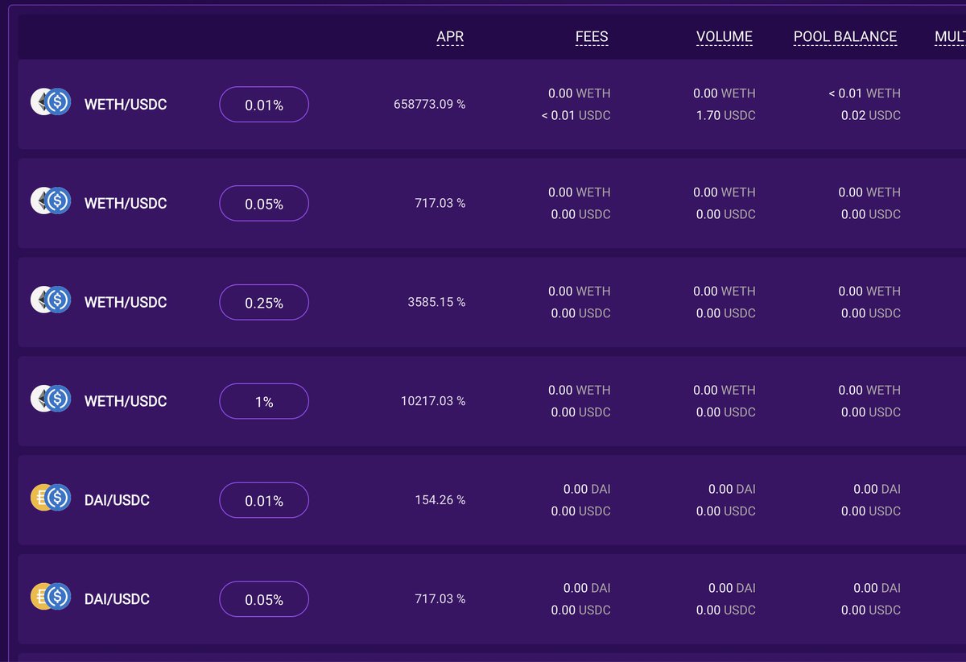
Task: Click the WETH/USDC 0.05% pair token icon
Action: (51, 201)
